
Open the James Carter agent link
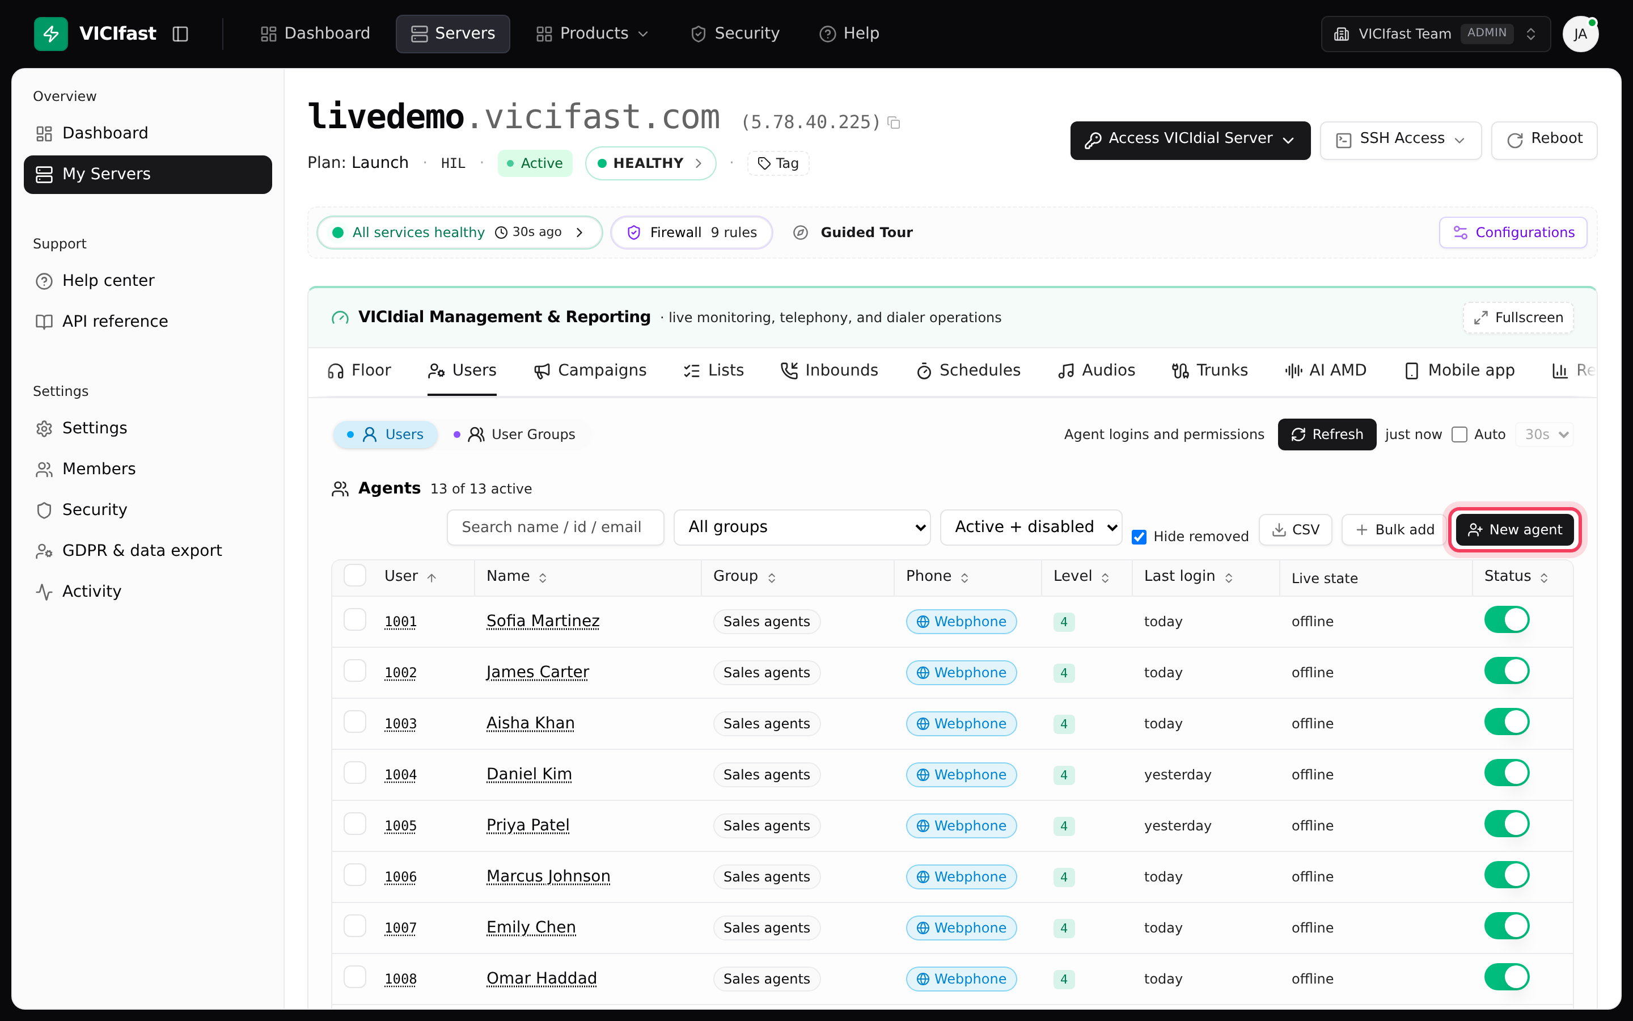pos(537,672)
